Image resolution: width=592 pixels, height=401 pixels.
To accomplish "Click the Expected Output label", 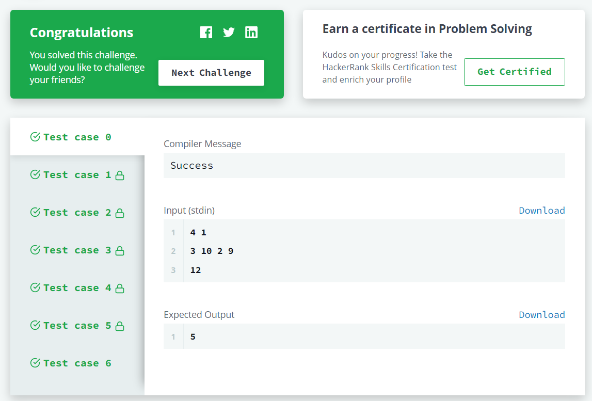I will click(199, 314).
